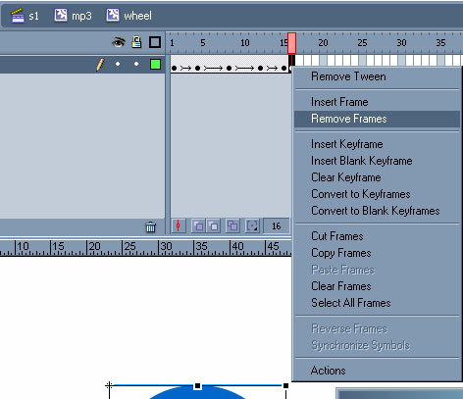
Task: Click the mp3 symbol icon
Action: [x=61, y=15]
